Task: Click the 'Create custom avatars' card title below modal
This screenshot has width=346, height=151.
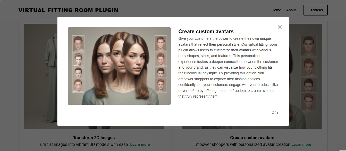Action: point(252,138)
